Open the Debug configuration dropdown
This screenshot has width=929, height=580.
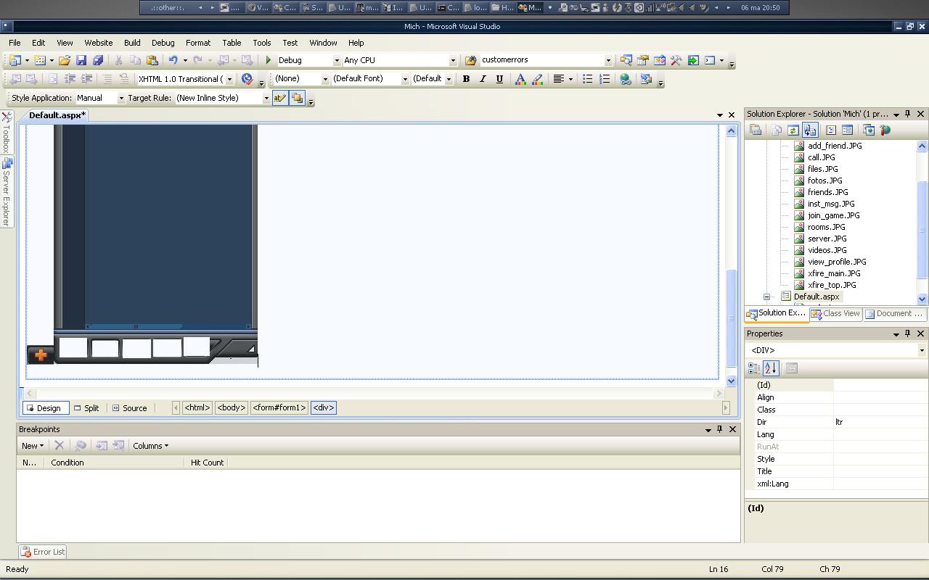coord(336,60)
